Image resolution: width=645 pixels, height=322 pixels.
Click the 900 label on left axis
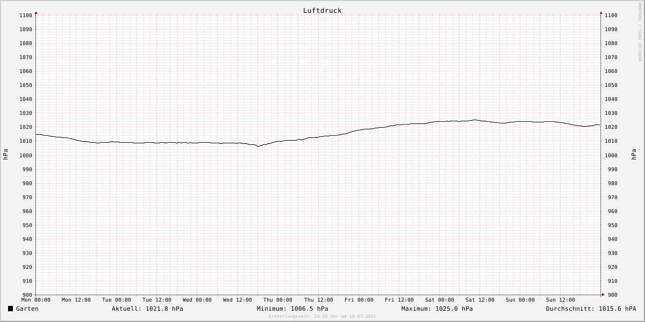27,295
